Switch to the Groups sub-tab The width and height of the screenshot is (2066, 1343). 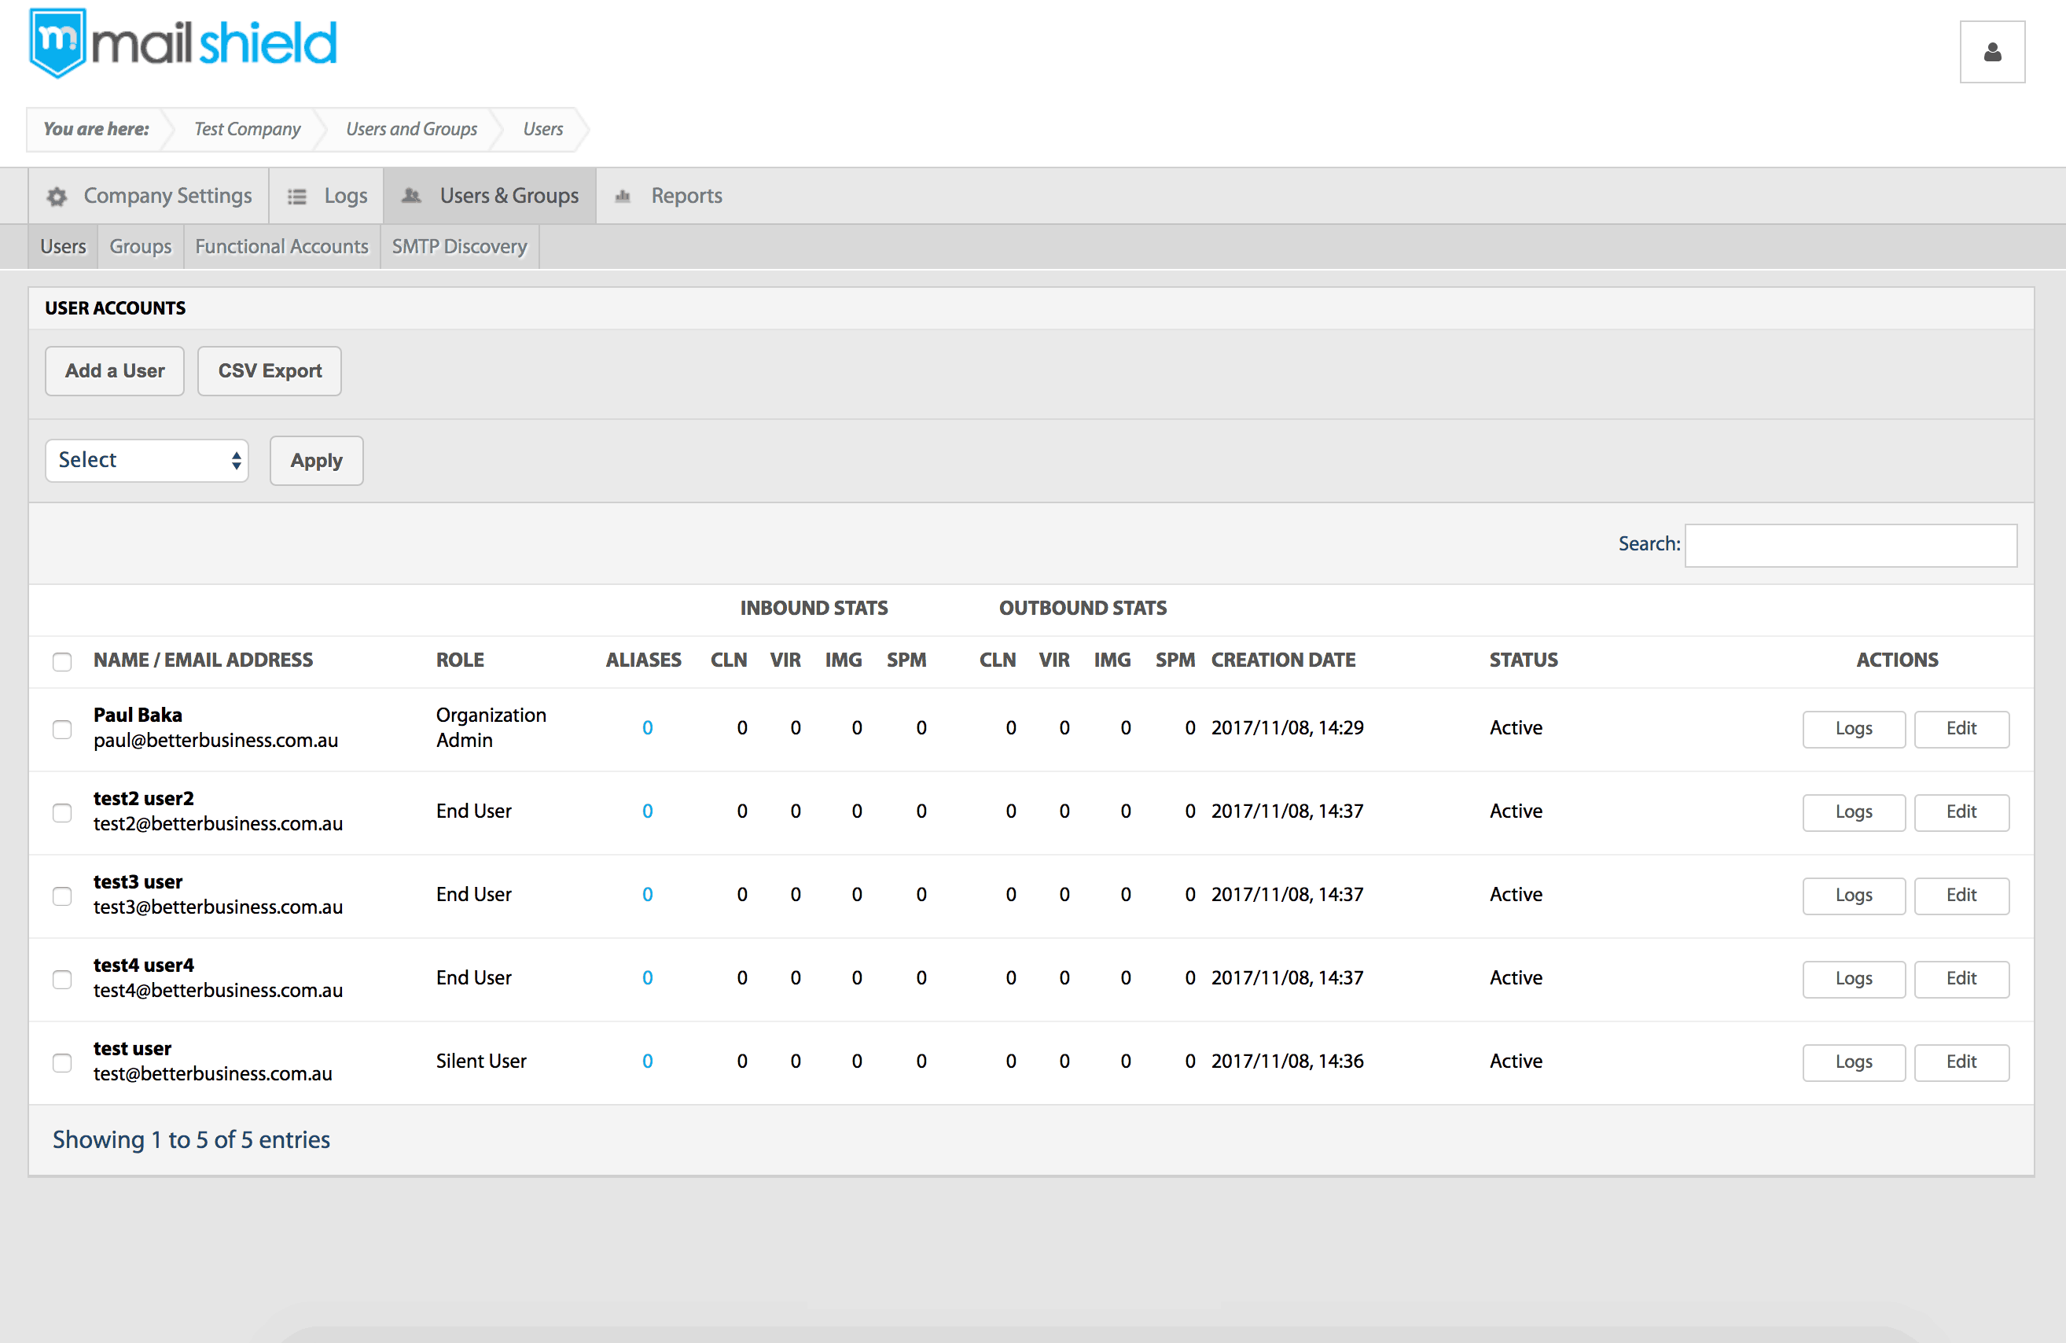[141, 247]
